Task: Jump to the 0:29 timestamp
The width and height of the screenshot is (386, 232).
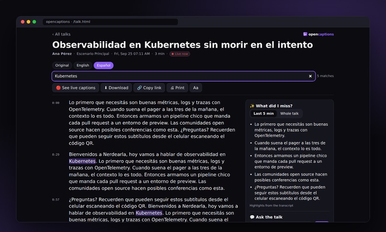Action: coord(56,155)
